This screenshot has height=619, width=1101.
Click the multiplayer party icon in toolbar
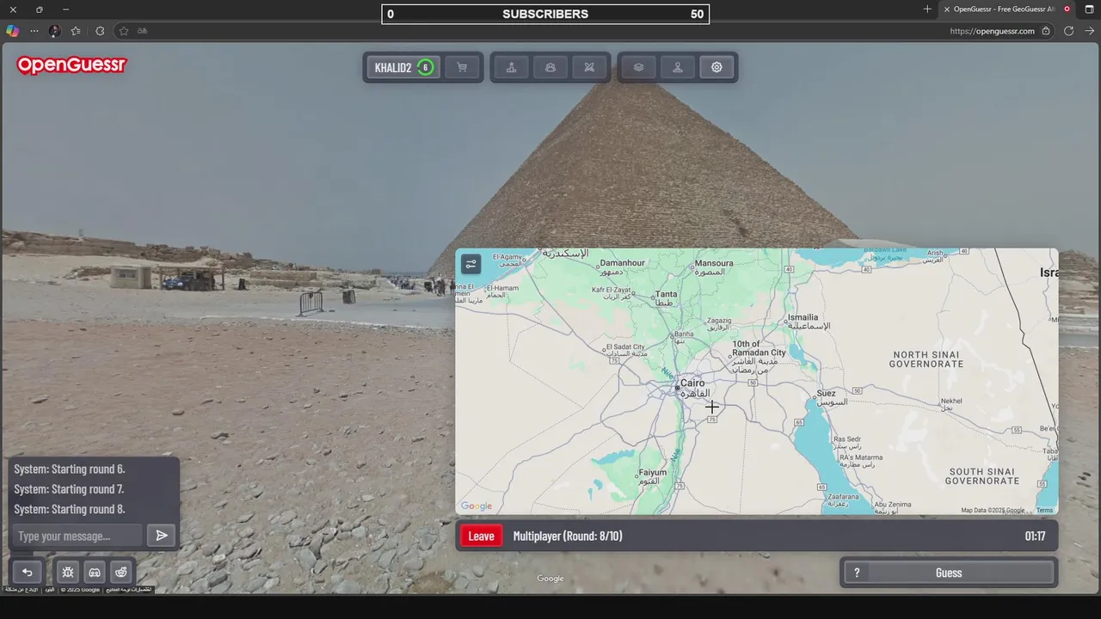pos(550,67)
